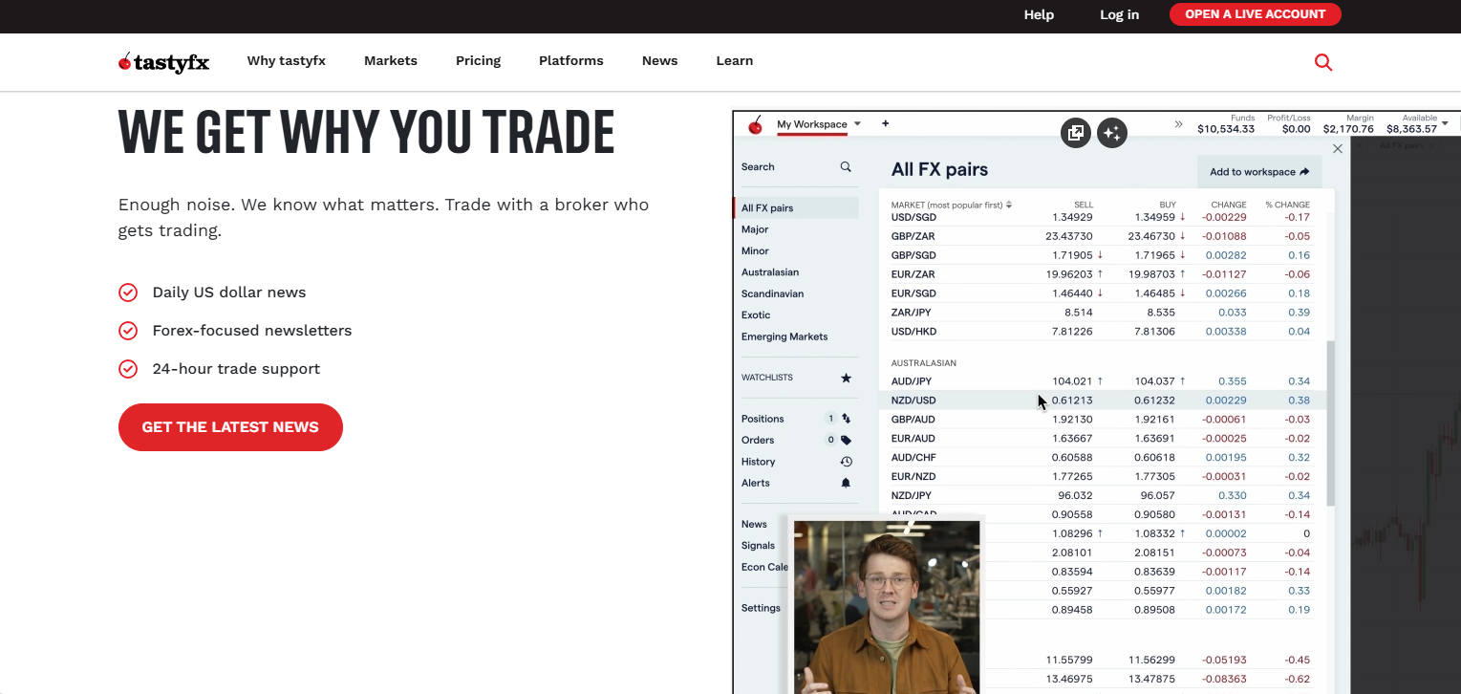Viewport: 1461px width, 694px height.
Task: Add a new workspace tab with the plus icon
Action: click(885, 123)
